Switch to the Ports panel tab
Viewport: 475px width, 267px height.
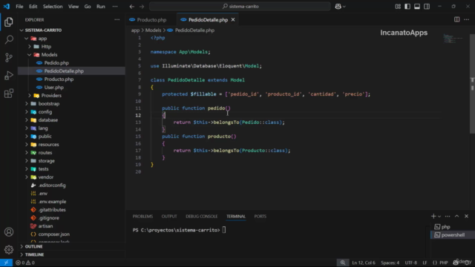(x=261, y=217)
